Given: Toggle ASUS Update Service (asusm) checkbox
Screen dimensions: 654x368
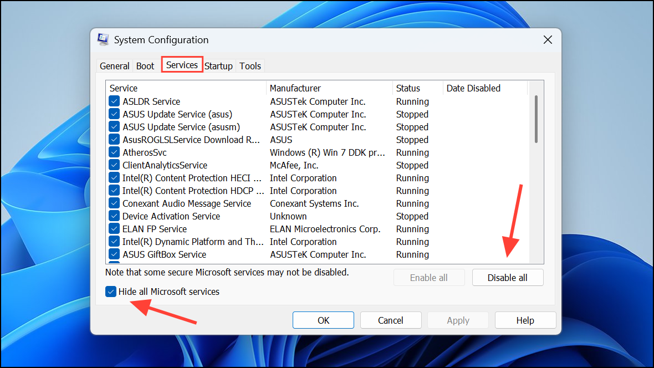Looking at the screenshot, I should [114, 127].
